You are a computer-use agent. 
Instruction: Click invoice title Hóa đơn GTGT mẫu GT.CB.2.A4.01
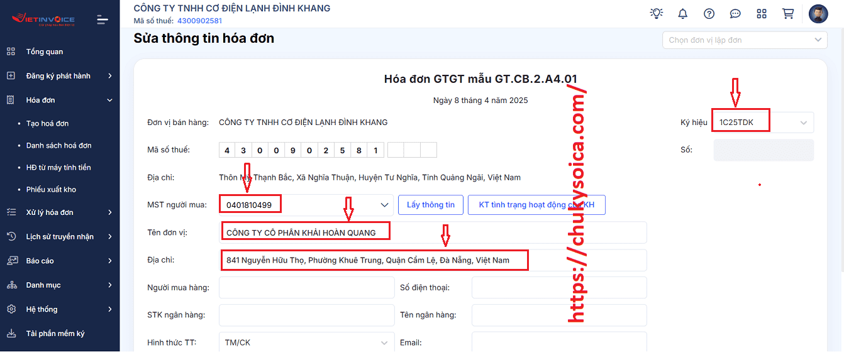click(480, 79)
